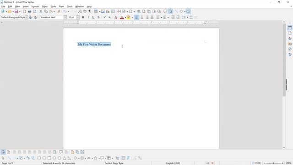Screen dimensions: 293x165
Task: Open the Line Spacing dropdown arrow
Action: tap(187, 17)
